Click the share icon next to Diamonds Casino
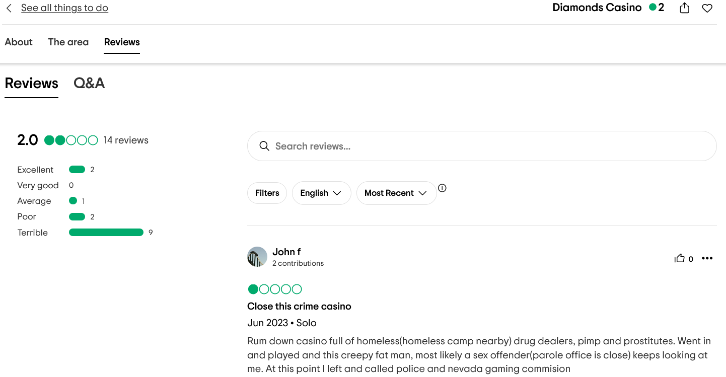The height and width of the screenshot is (377, 726). 684,8
